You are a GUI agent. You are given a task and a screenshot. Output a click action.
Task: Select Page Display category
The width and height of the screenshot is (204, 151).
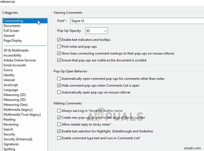click(x=13, y=41)
